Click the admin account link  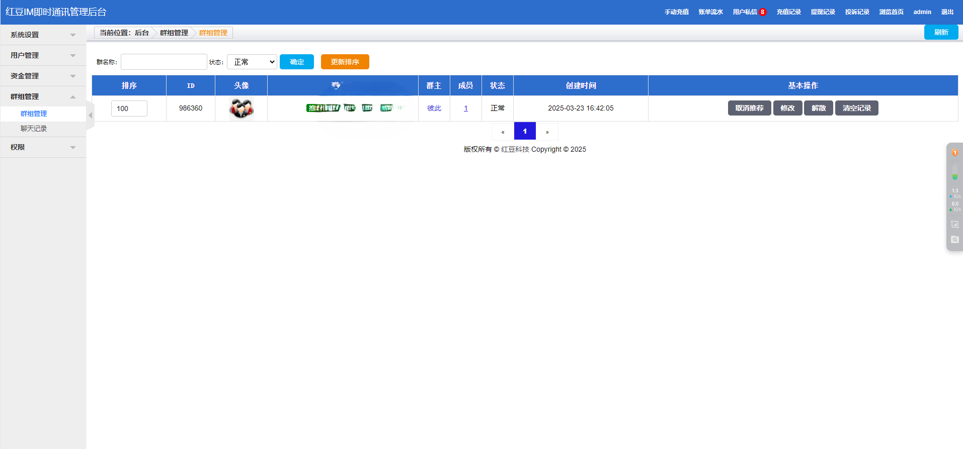[922, 12]
